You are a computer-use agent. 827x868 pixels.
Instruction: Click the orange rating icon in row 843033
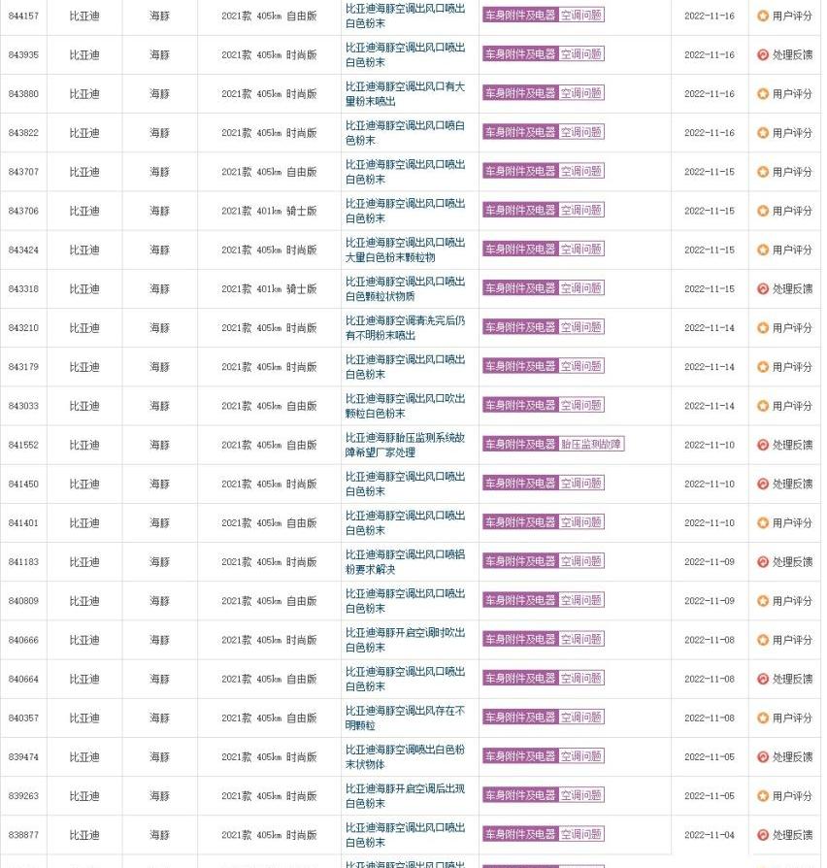[x=763, y=406]
